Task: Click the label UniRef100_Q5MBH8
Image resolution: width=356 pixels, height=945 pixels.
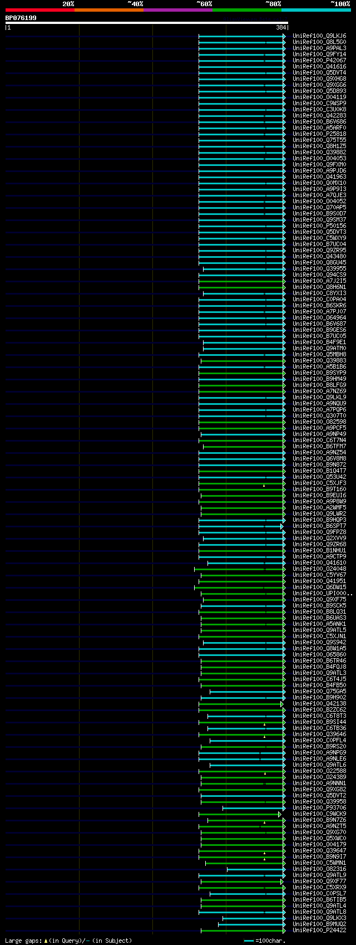Action: click(x=319, y=354)
